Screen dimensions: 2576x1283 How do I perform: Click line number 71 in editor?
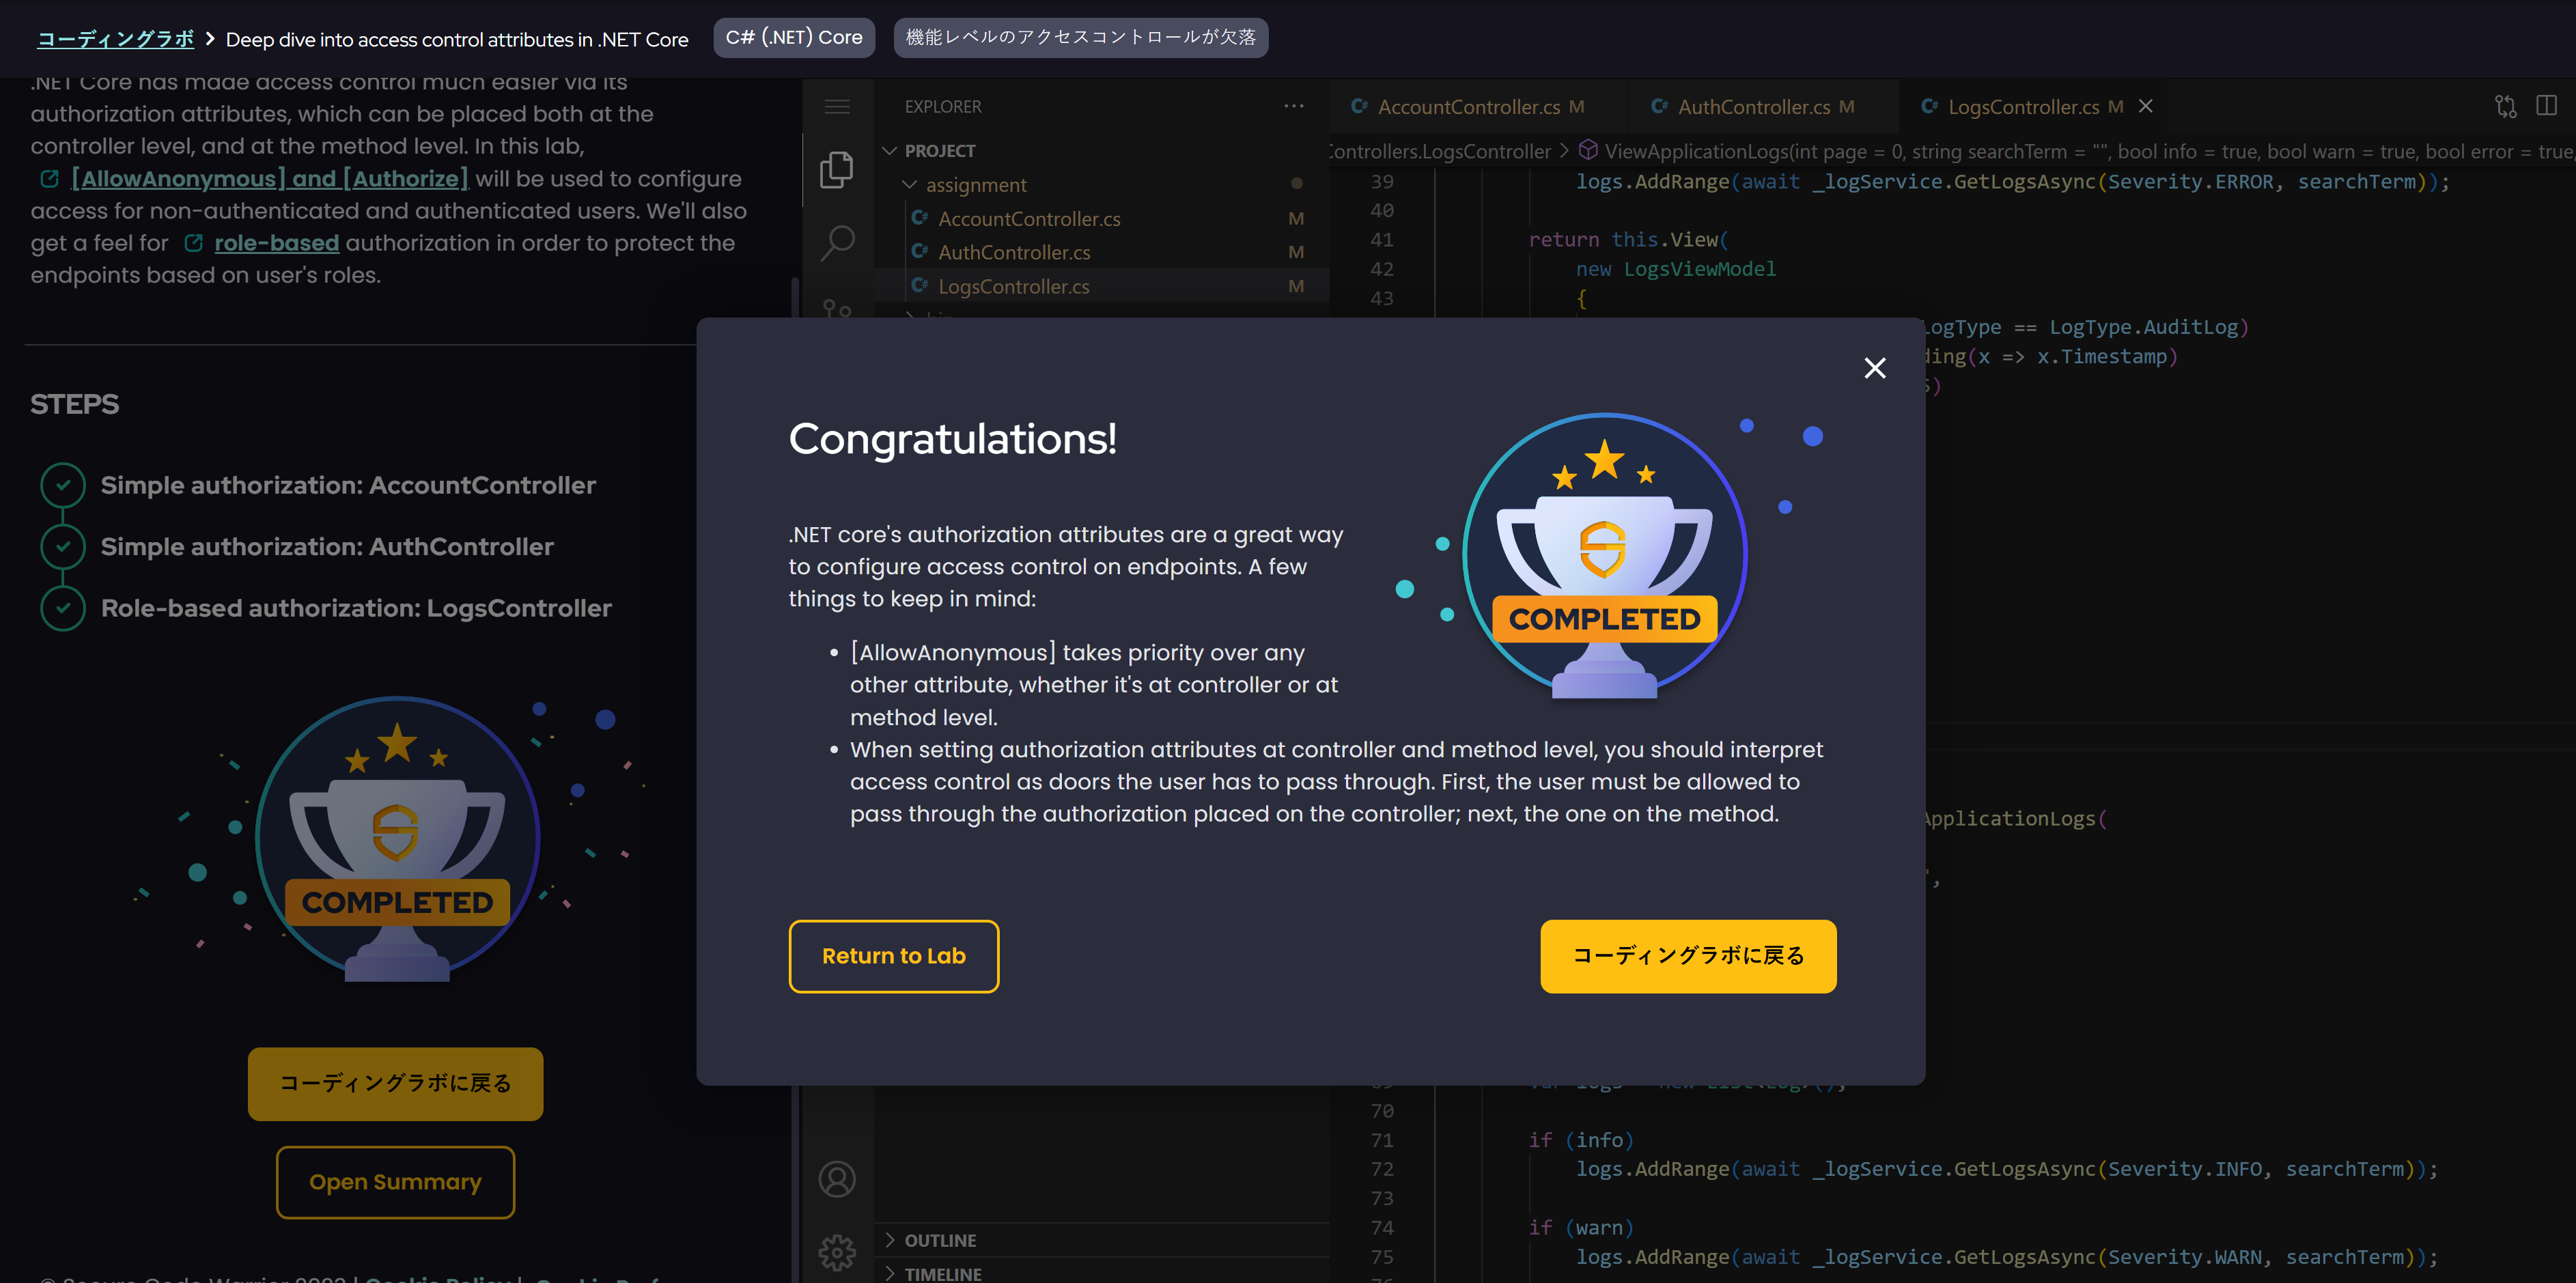pyautogui.click(x=1382, y=1140)
